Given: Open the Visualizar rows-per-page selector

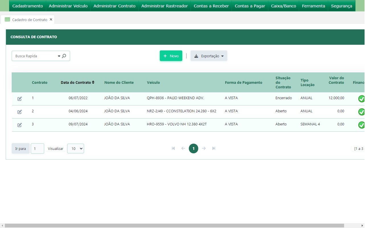Looking at the screenshot, I should [75, 148].
